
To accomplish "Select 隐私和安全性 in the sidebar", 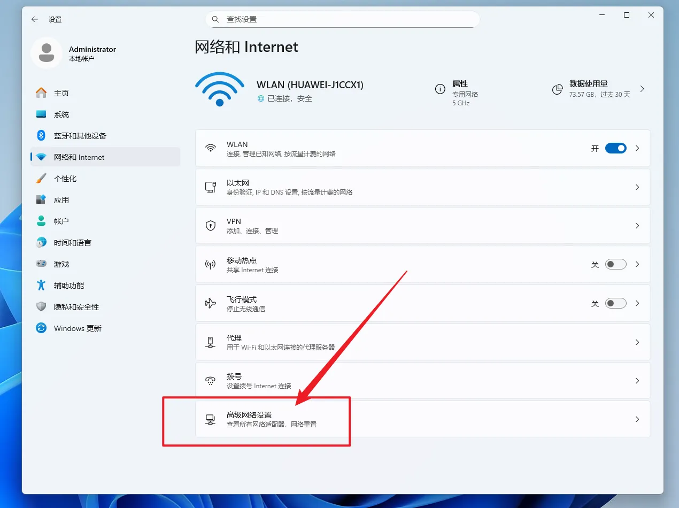I will pos(105,307).
